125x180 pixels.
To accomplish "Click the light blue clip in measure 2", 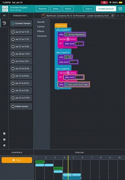I will click(x=49, y=165).
